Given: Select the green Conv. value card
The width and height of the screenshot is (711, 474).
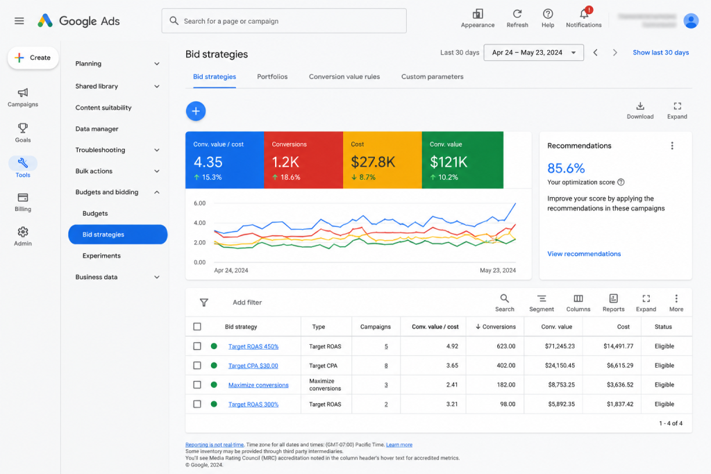Looking at the screenshot, I should [x=462, y=160].
